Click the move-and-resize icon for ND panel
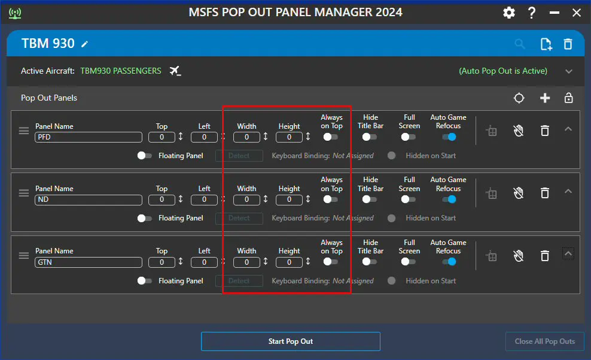Viewport: 591px width, 360px height. coord(491,193)
